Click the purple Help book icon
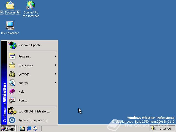 point(12,92)
